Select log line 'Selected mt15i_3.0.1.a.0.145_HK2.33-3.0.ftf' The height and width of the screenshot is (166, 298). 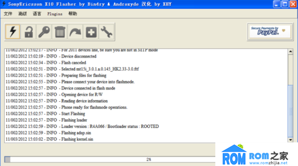[72, 69]
